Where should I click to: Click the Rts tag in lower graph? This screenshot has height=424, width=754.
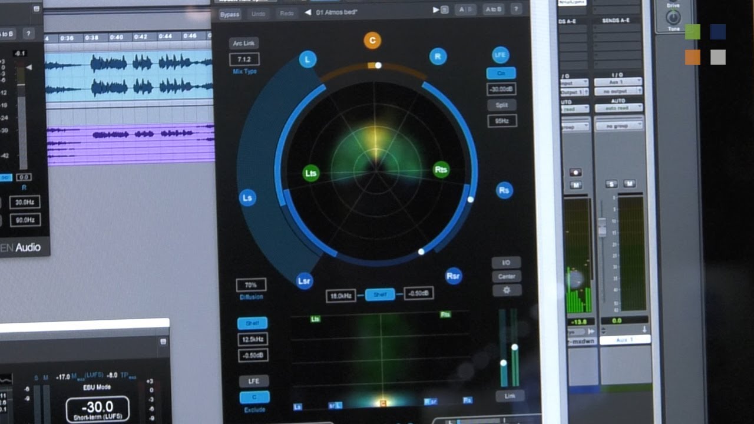tap(445, 314)
